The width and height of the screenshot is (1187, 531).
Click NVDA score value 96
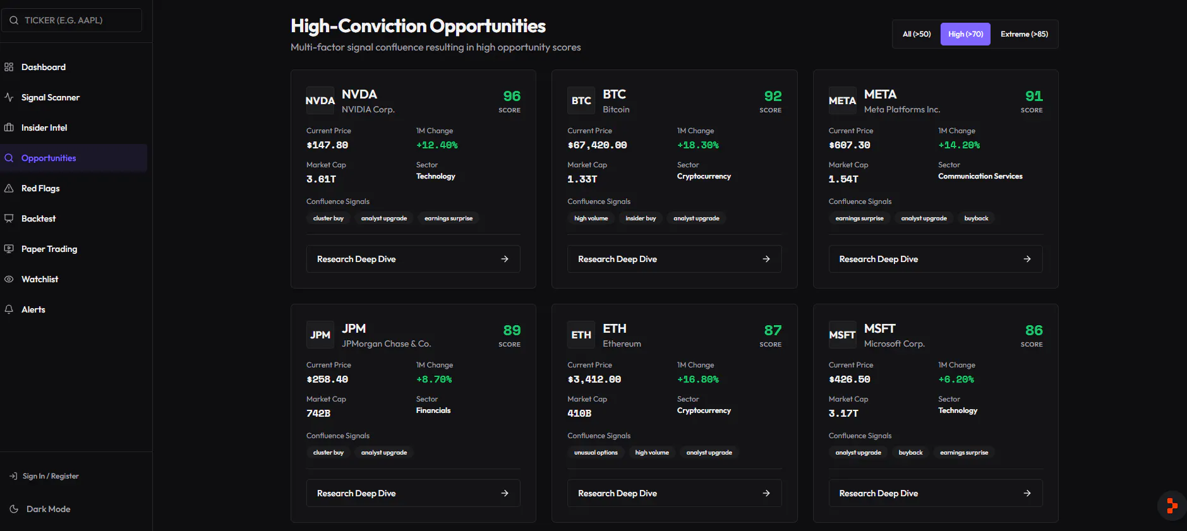click(x=512, y=96)
